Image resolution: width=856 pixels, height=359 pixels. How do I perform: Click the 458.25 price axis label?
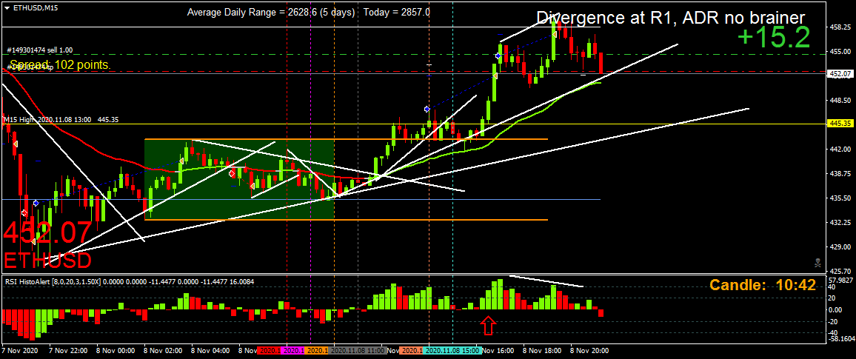point(841,27)
